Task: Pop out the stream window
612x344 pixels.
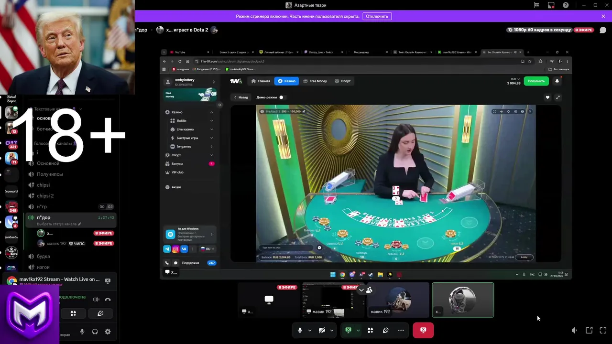Action: point(589,330)
